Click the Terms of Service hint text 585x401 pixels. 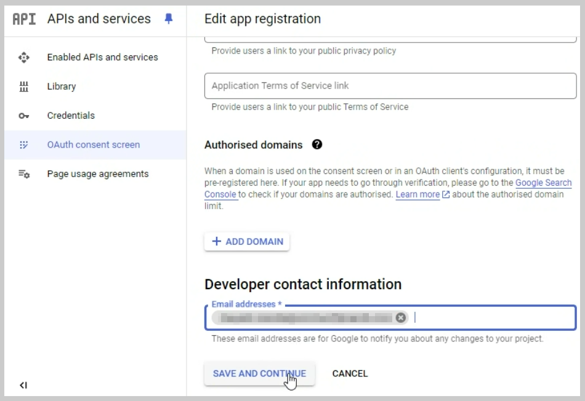310,107
